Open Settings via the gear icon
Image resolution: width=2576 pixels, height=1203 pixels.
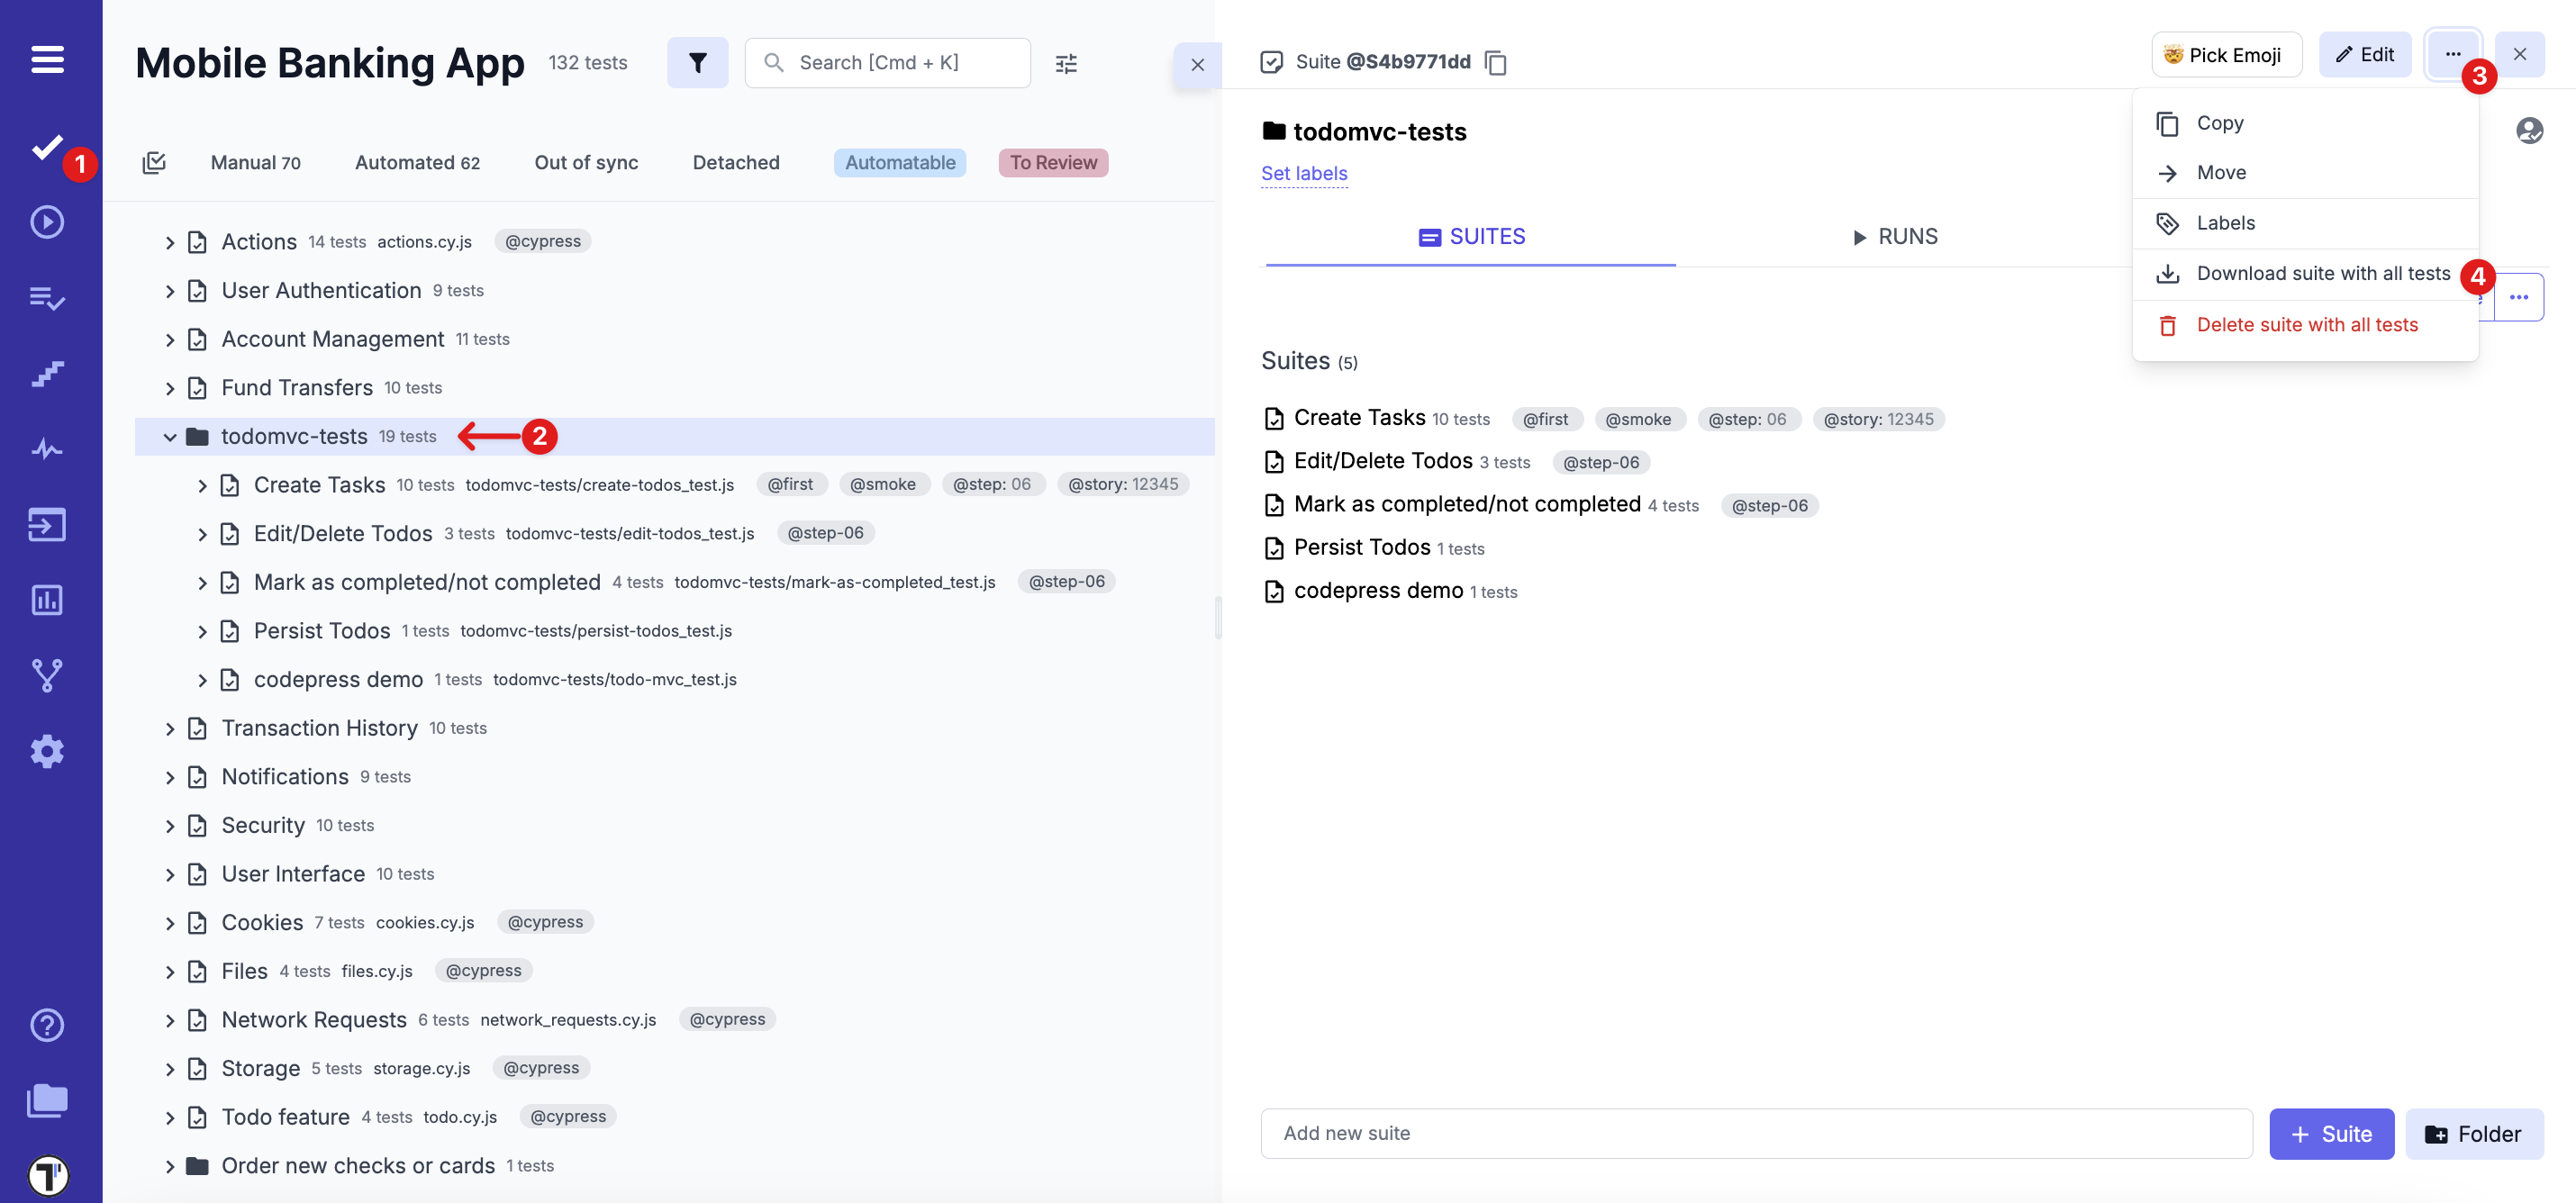point(46,751)
